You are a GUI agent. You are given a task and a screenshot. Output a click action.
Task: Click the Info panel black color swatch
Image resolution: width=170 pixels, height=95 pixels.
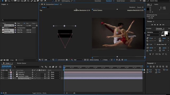[x=148, y=9]
